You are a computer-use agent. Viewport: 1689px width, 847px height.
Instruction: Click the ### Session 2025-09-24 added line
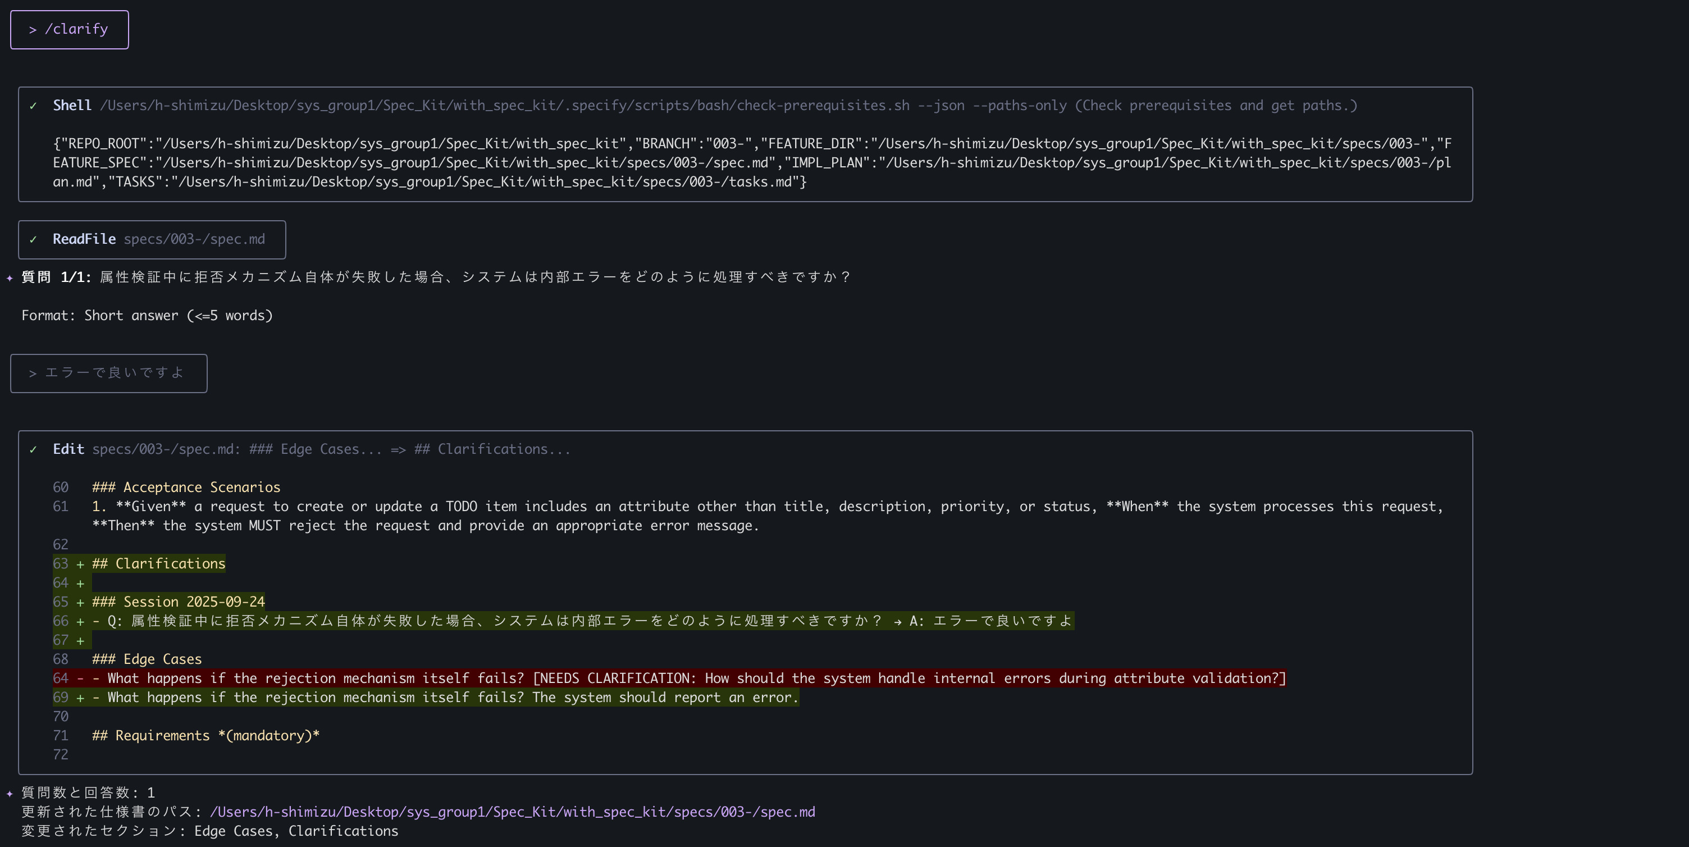coord(177,602)
